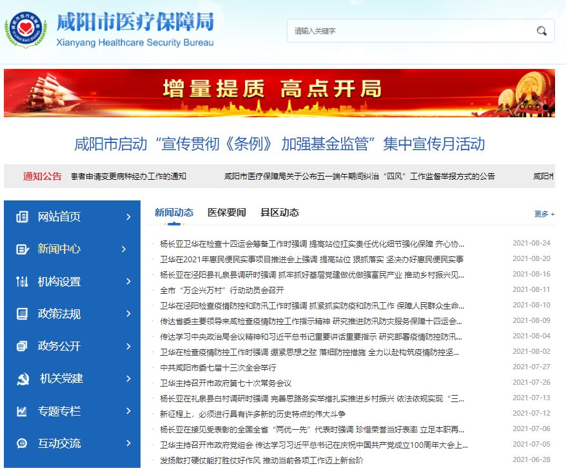
Task: Click the 政策法规 book icon
Action: (x=22, y=314)
